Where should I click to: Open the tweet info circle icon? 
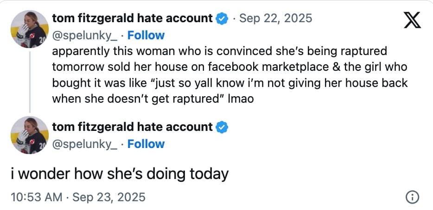(412, 197)
